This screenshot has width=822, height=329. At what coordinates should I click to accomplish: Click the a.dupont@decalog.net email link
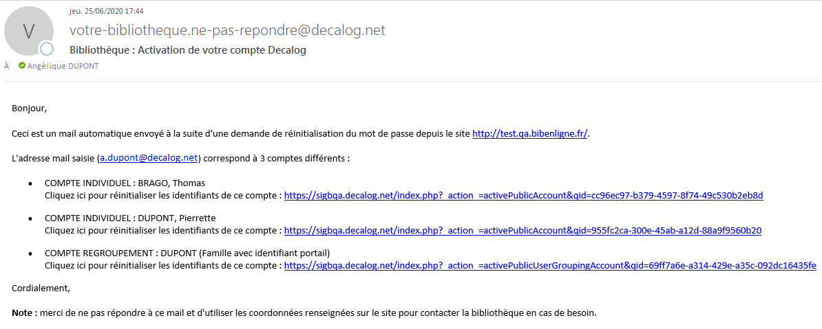[149, 158]
